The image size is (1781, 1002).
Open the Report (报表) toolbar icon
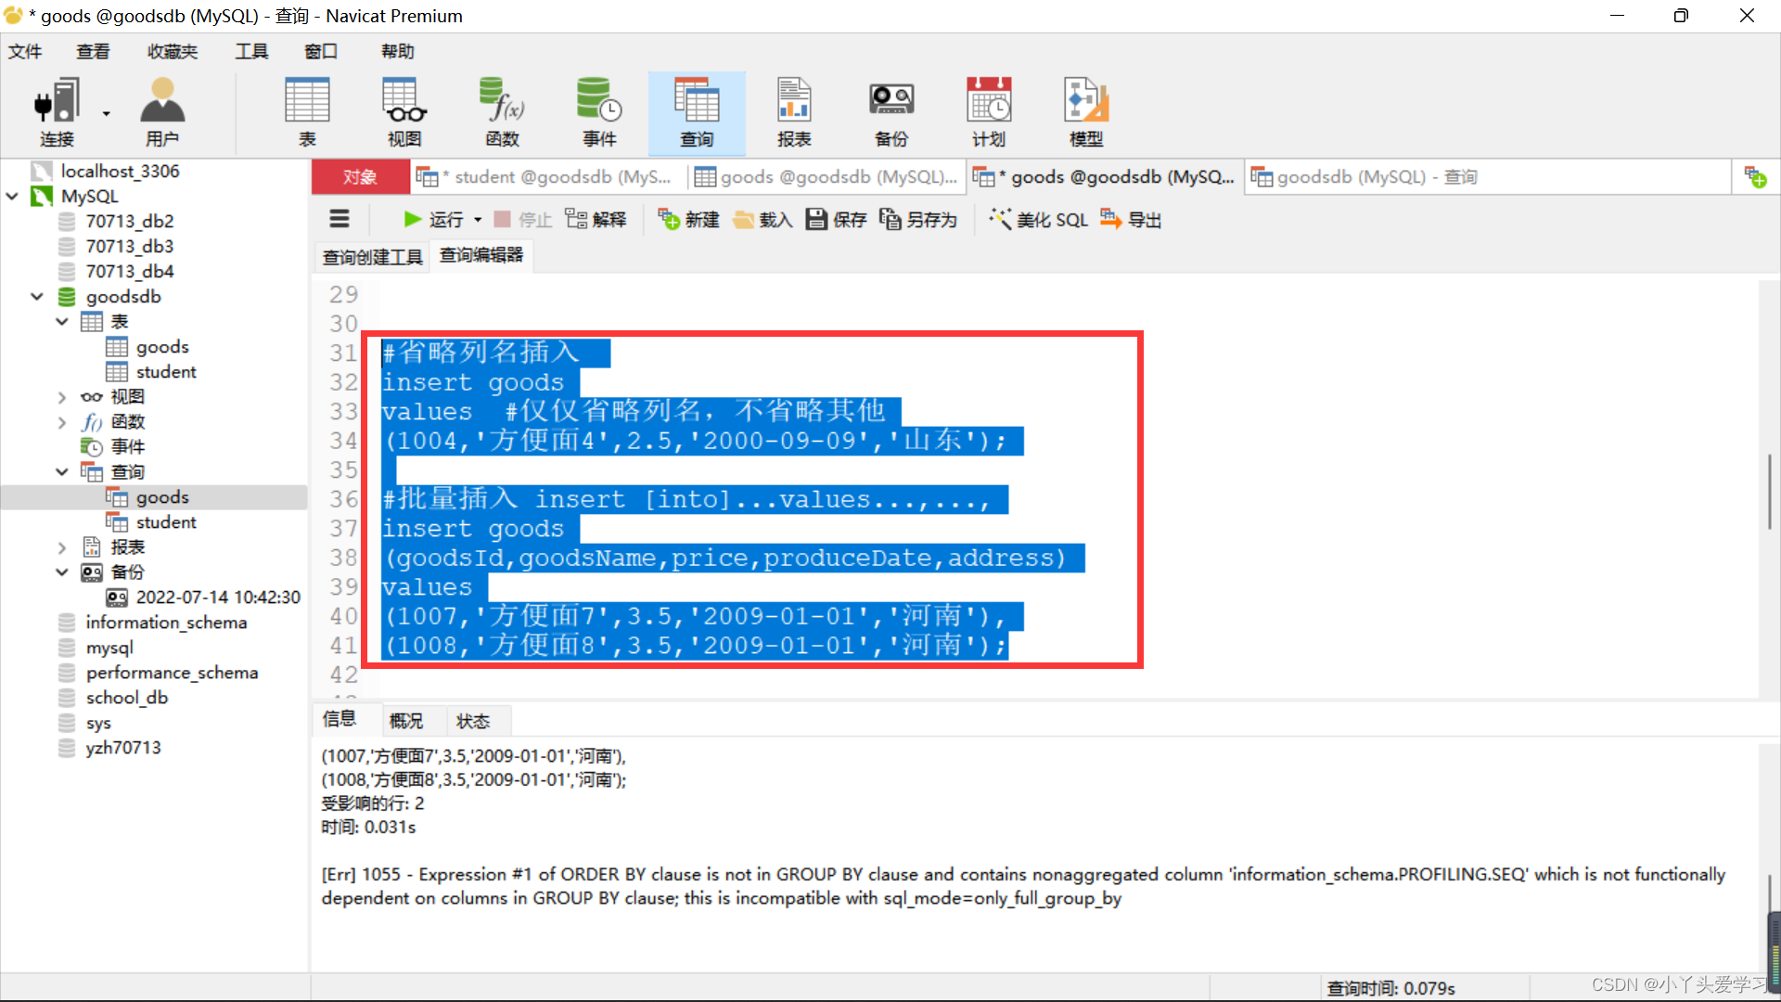pos(794,112)
